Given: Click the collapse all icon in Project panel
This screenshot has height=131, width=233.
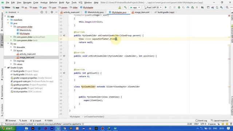Looking at the screenshot, I should [x=46, y=12].
